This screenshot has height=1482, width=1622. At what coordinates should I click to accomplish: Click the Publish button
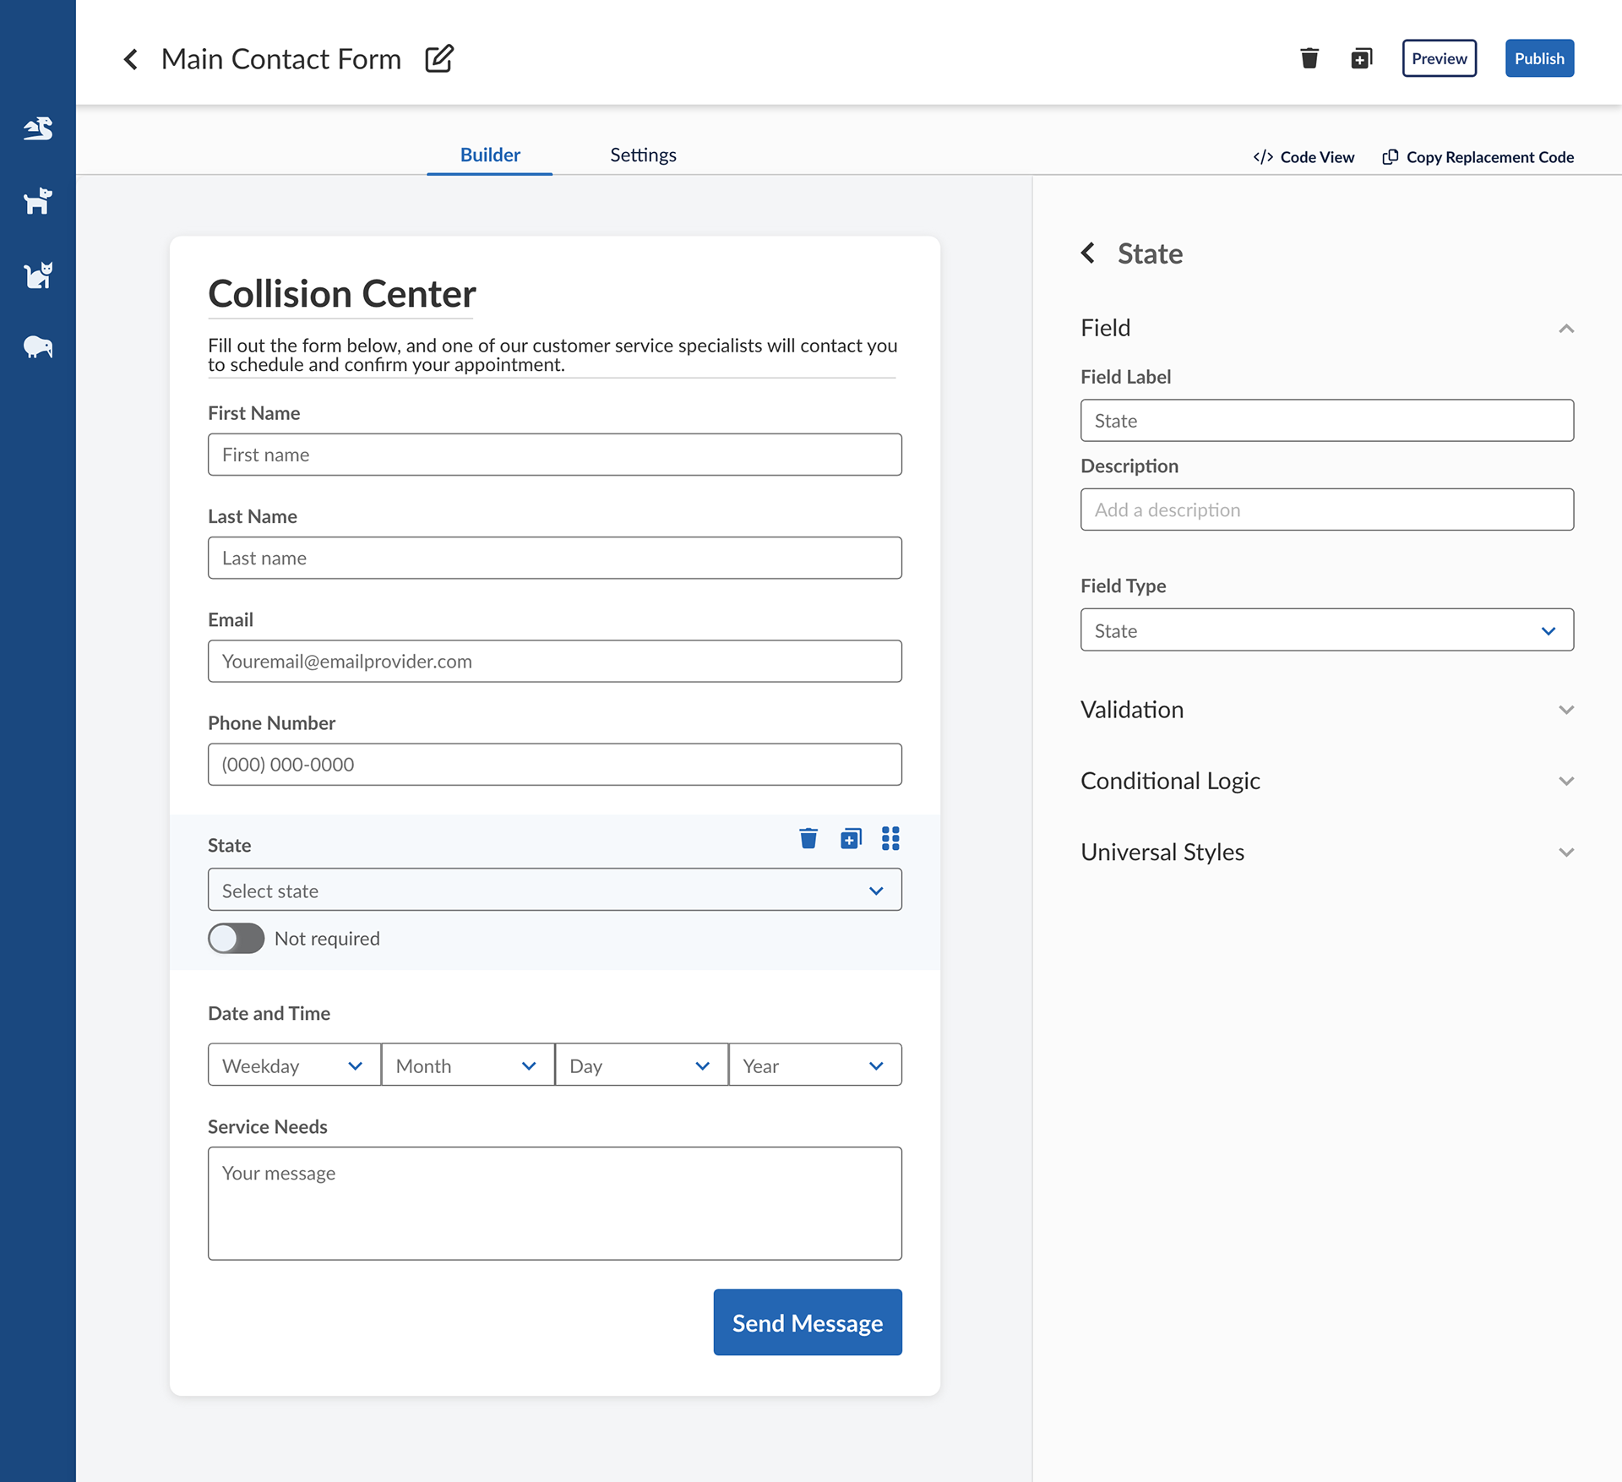1538,58
